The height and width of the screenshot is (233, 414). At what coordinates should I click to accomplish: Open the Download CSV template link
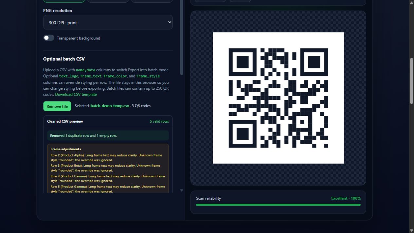76,95
